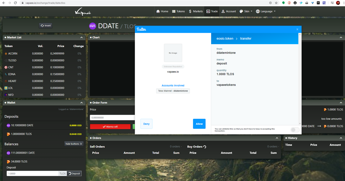Click the CNT token icon
345x181 pixels.
click(x=6, y=67)
